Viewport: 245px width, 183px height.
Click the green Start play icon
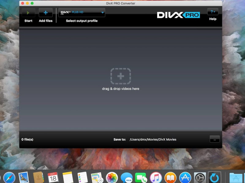pos(28,13)
